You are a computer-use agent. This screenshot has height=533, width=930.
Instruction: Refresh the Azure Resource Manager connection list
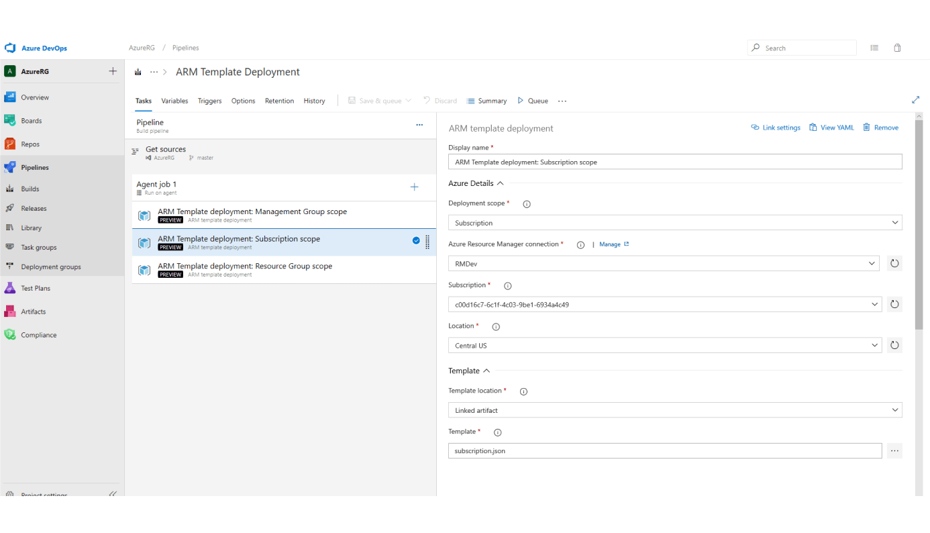tap(894, 264)
